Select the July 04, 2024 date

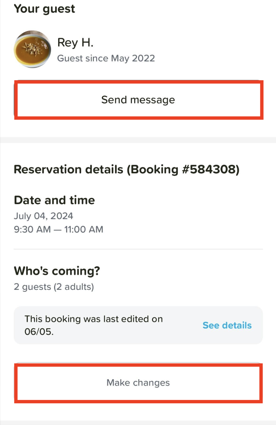[x=43, y=216]
